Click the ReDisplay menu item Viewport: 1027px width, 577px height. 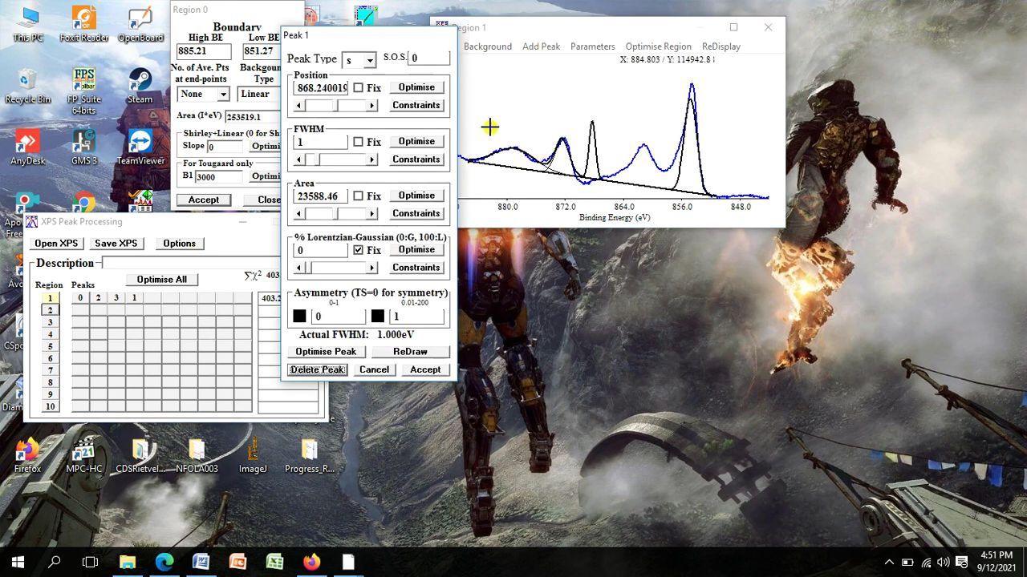click(721, 46)
